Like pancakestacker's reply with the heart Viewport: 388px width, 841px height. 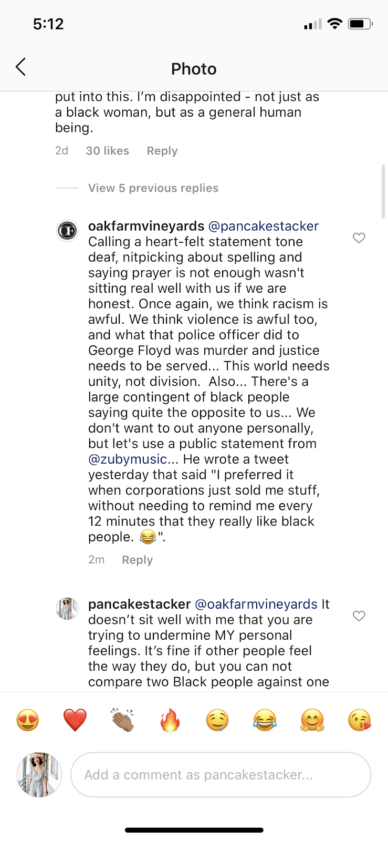[x=359, y=616]
